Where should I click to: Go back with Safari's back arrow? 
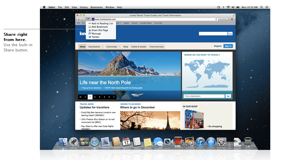point(79,19)
